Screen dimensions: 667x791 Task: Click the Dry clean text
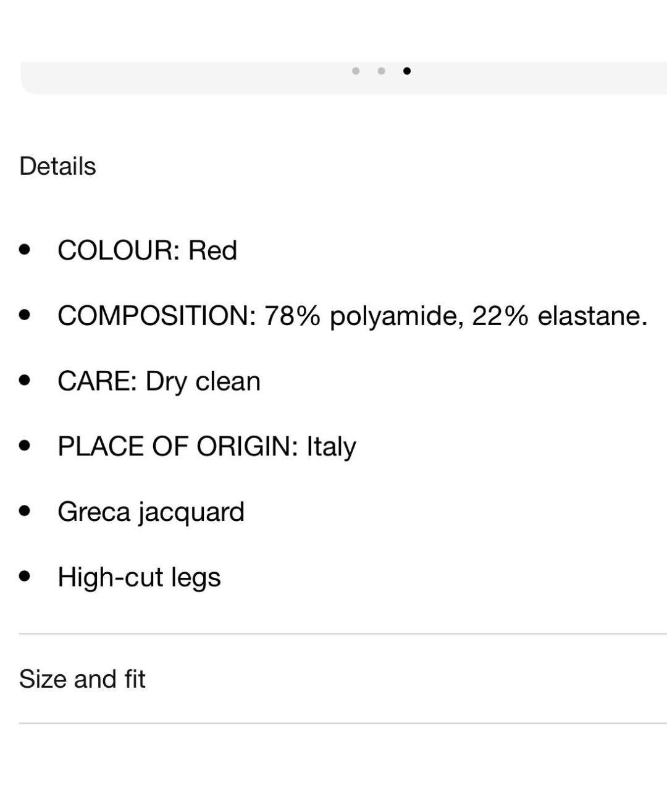[203, 381]
